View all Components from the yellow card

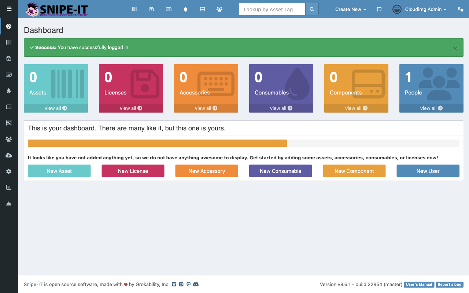[x=356, y=108]
